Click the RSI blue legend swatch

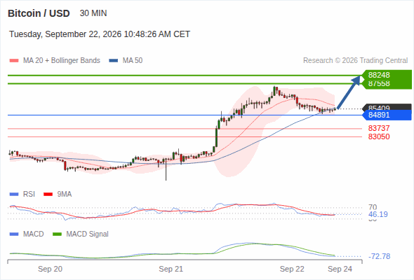[14, 195]
